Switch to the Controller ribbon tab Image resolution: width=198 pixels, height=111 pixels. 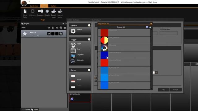[x=34, y=6]
